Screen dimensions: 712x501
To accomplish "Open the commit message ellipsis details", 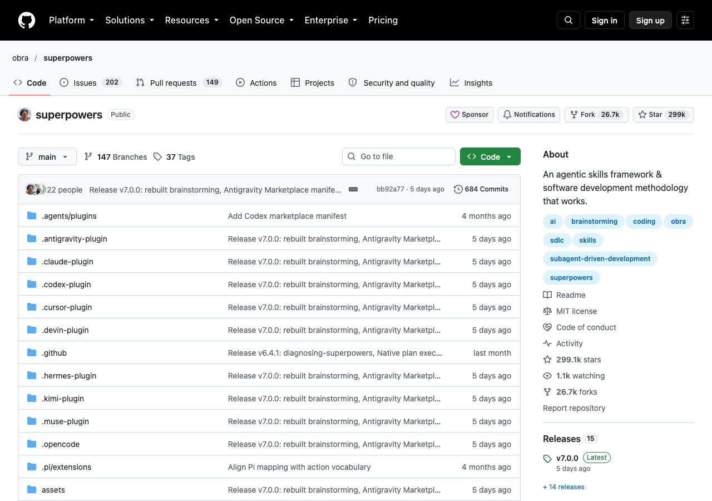I will pyautogui.click(x=353, y=189).
